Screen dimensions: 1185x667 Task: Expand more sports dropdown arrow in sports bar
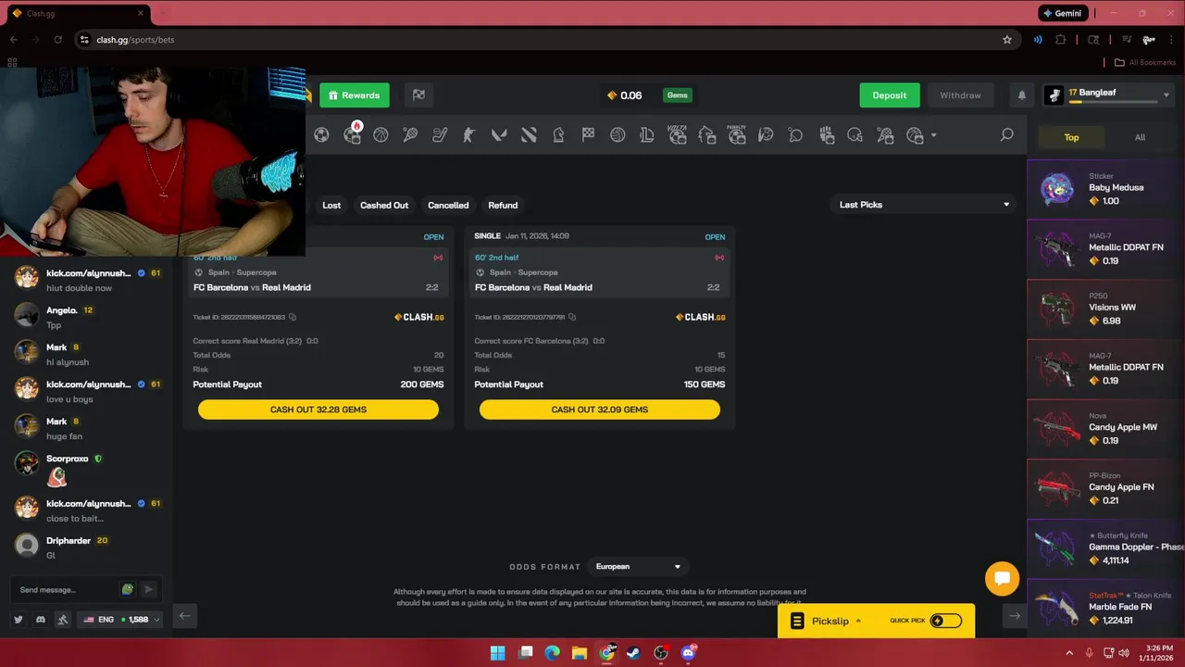pyautogui.click(x=933, y=136)
